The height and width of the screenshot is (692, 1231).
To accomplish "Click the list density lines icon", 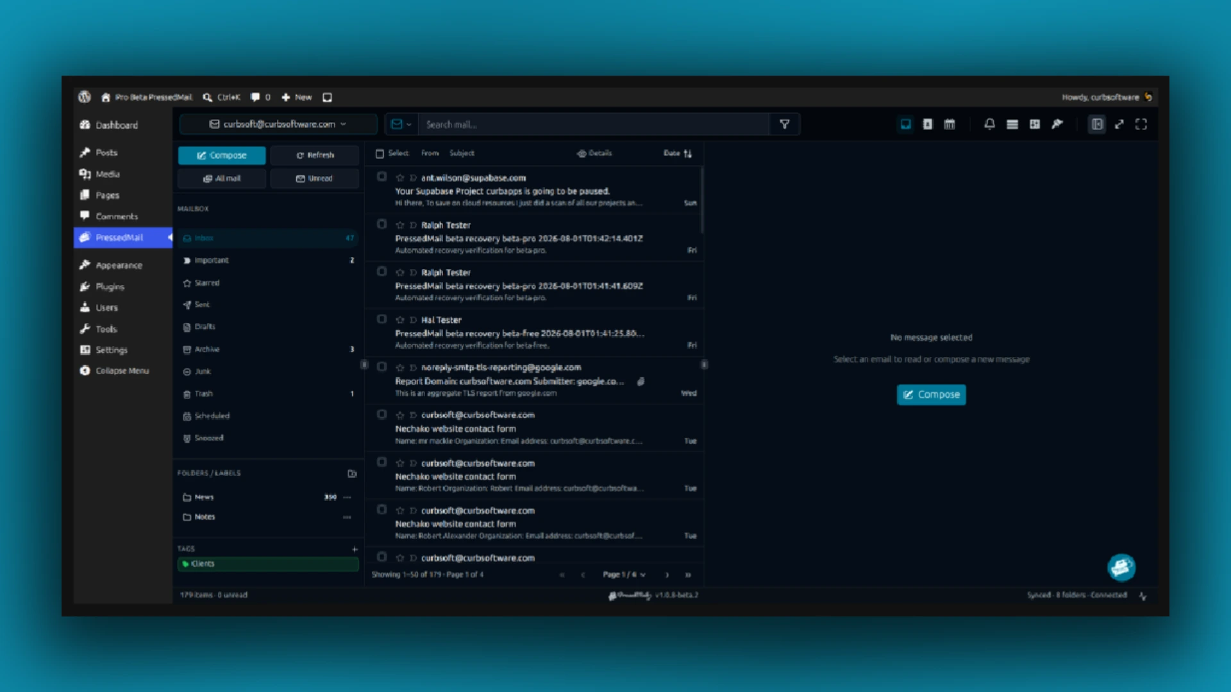I will click(1012, 124).
